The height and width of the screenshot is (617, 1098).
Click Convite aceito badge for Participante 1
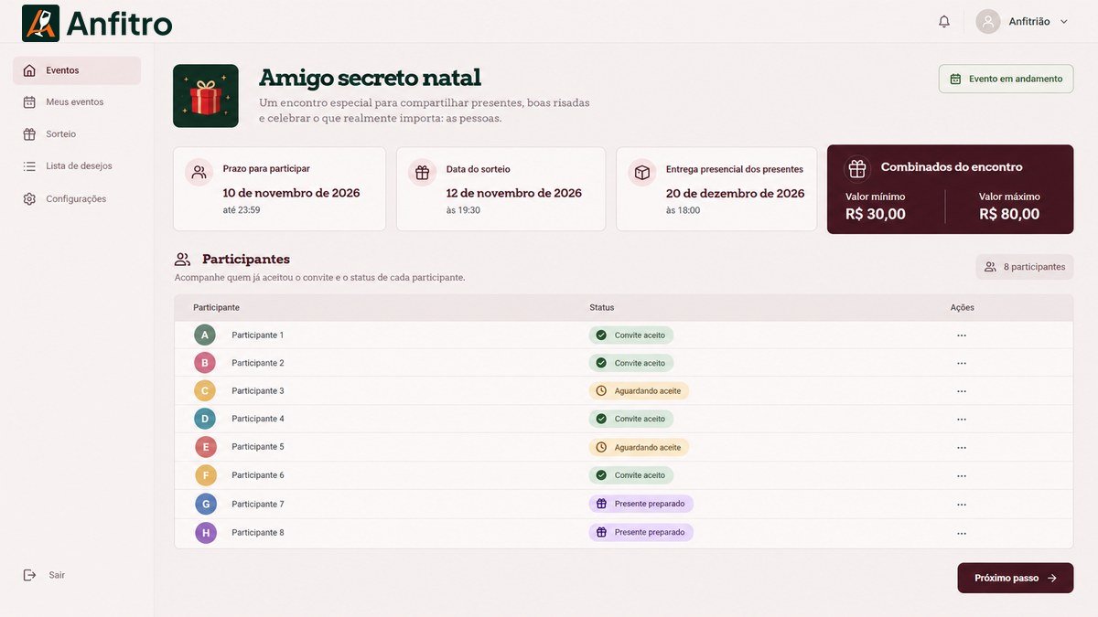coord(631,335)
